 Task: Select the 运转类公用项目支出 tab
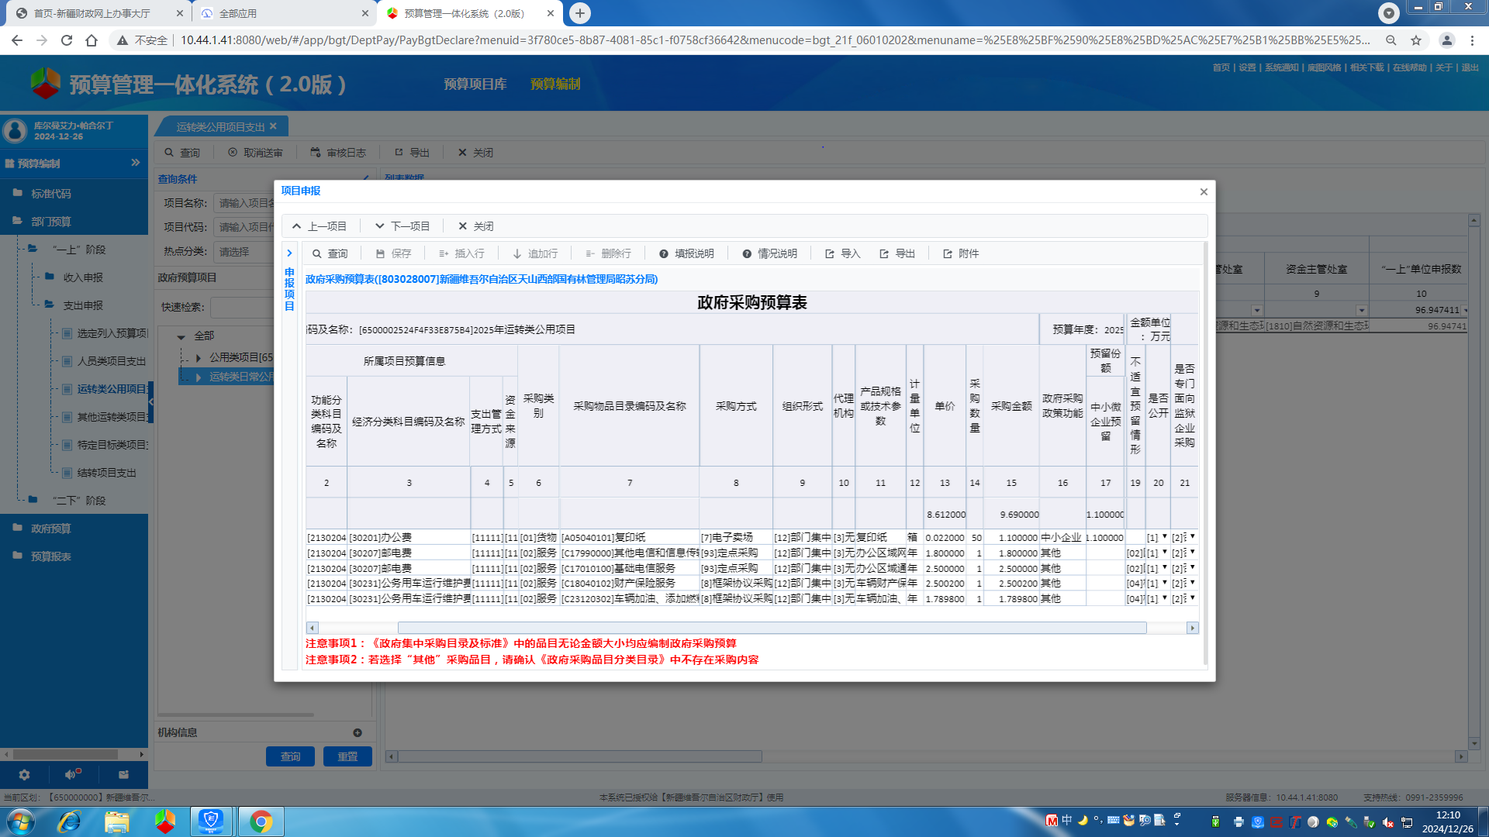tap(220, 127)
